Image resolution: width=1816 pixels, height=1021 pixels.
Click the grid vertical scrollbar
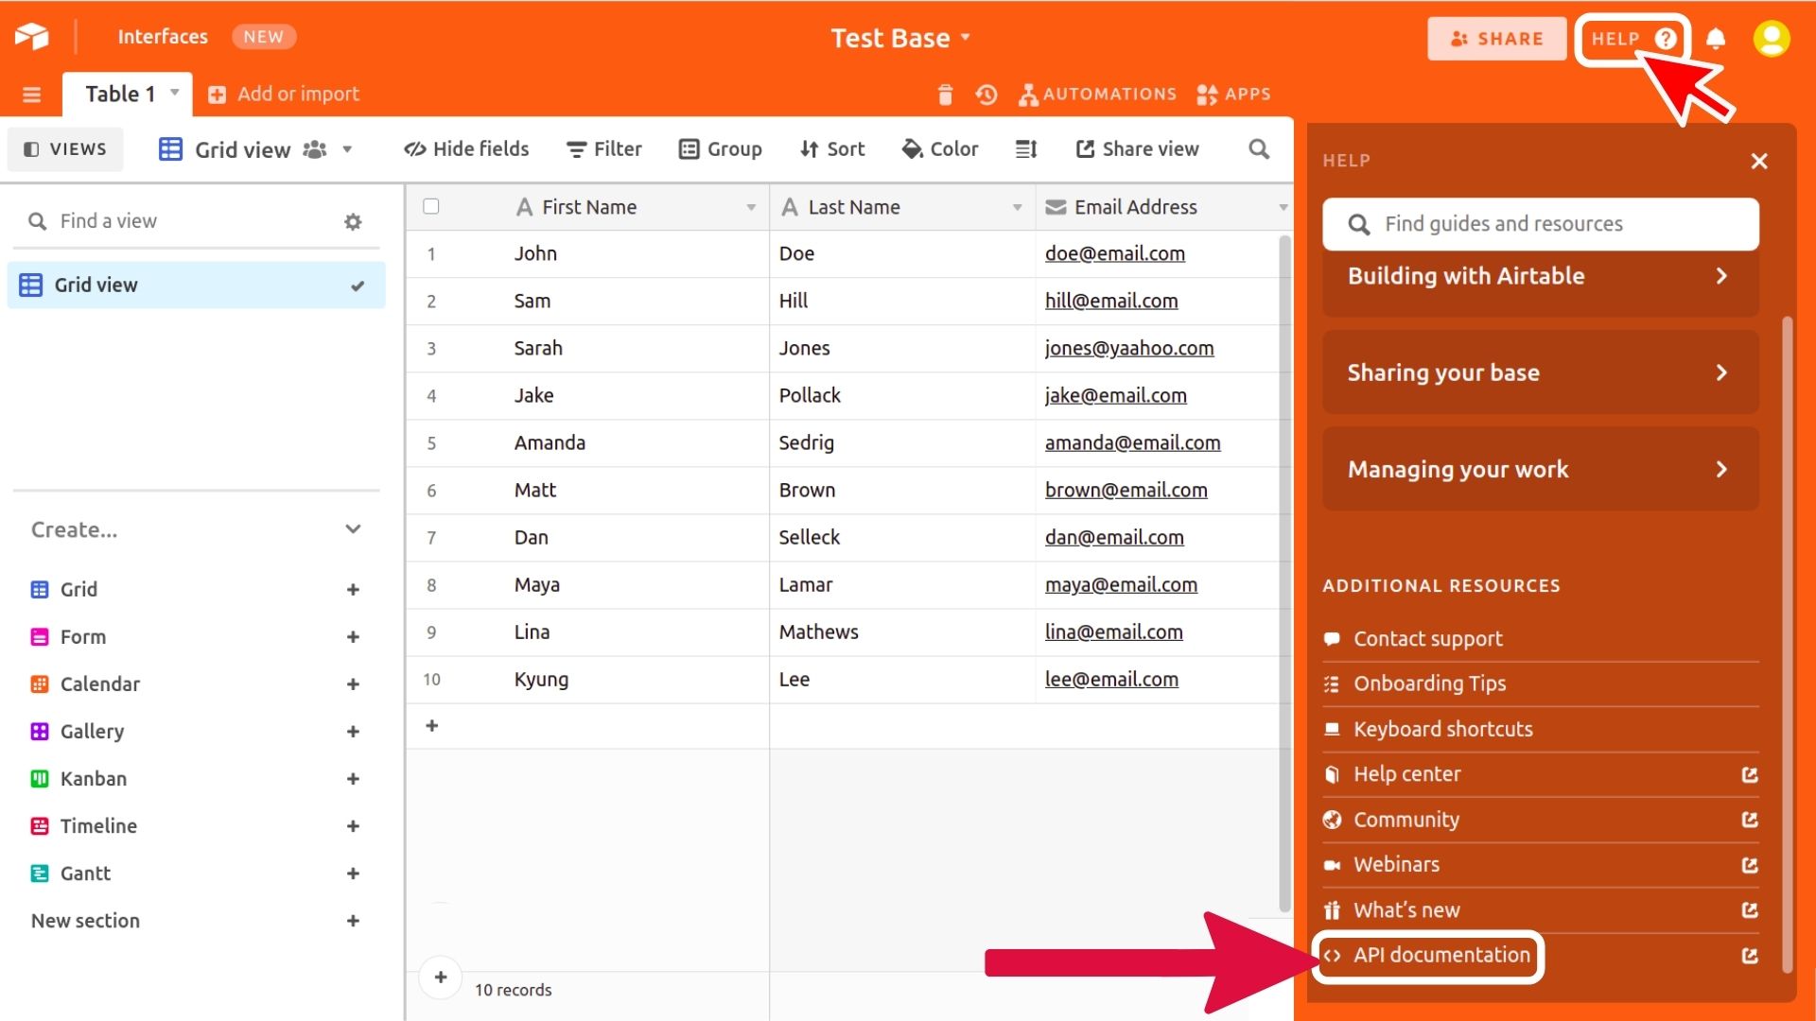pos(1284,573)
